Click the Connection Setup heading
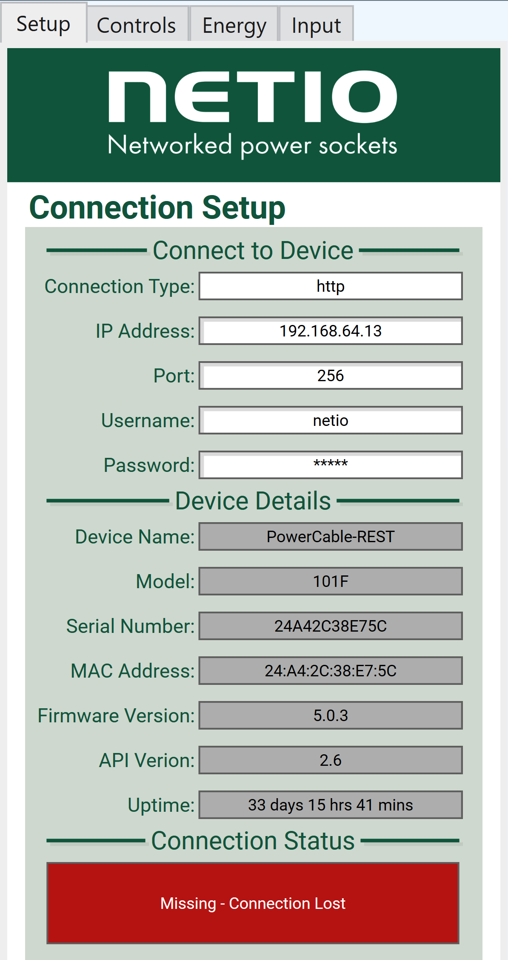508x960 pixels. tap(157, 208)
